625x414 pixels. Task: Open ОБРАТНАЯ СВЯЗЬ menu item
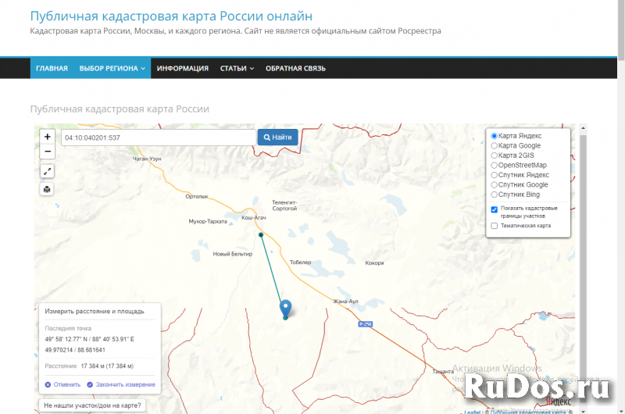click(x=295, y=69)
